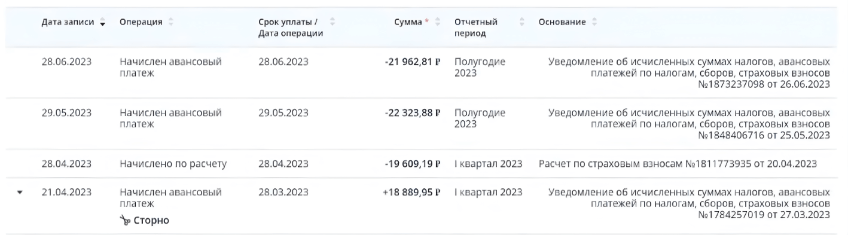Viewport: 848px width, 235px height.
Task: Click the +18 889,95 ₽ storno amount
Action: coord(412,193)
